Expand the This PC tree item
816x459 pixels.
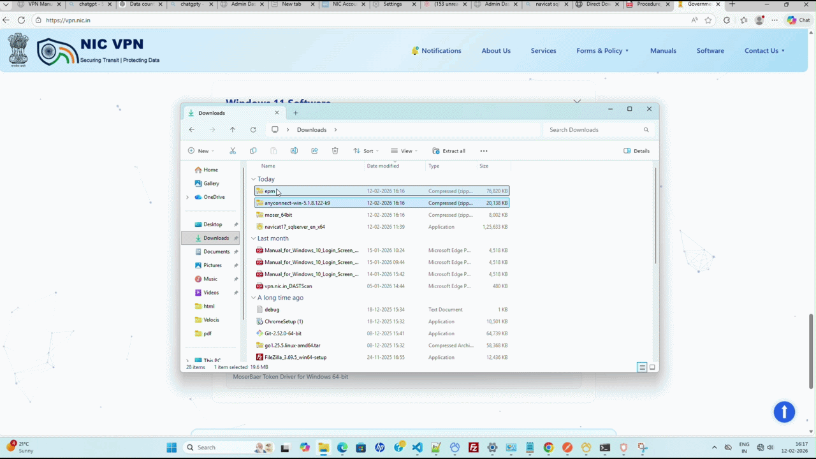(x=187, y=360)
